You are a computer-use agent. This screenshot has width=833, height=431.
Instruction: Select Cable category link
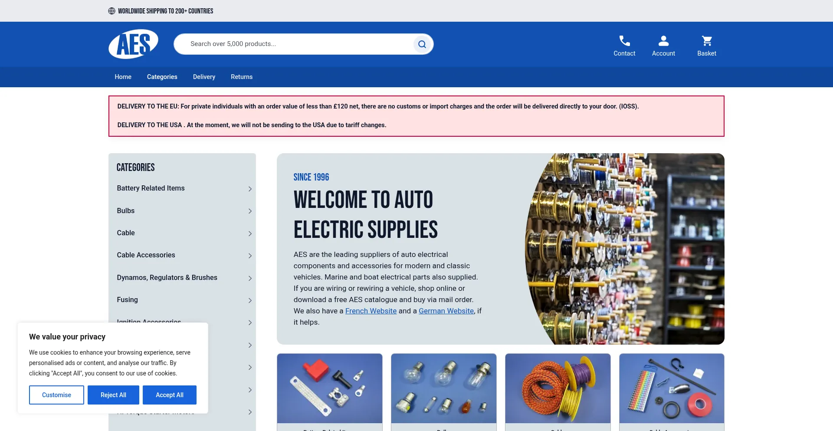point(125,233)
